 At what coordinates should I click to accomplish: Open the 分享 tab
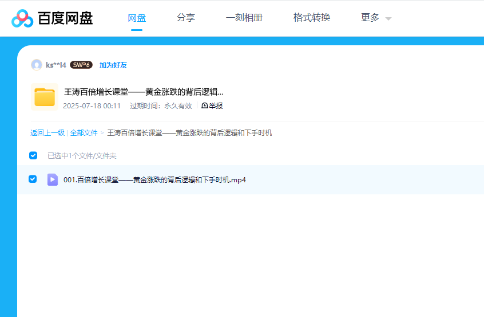[x=186, y=18]
